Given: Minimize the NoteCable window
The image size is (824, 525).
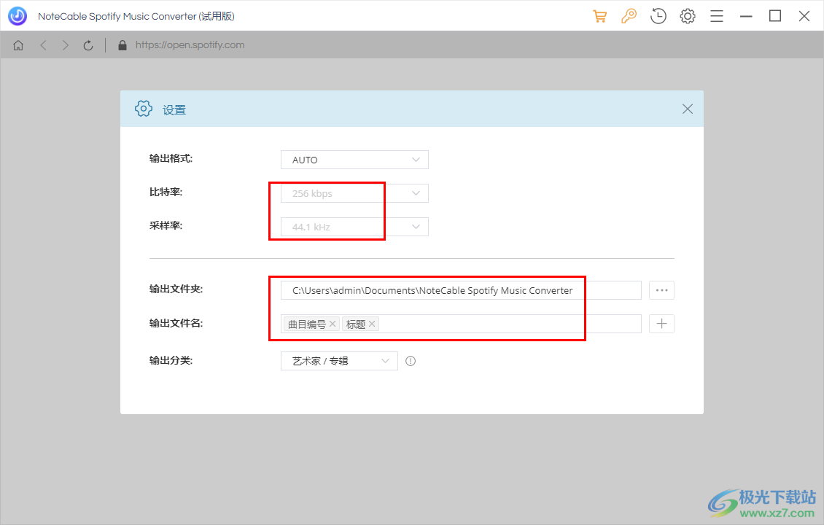Looking at the screenshot, I should tap(746, 16).
